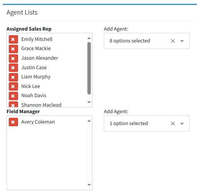Select the Liam Murphy name
Viewport: 197px width, 192px height.
click(x=36, y=77)
